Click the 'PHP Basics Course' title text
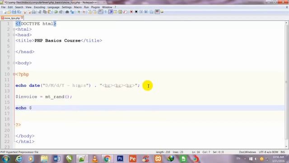The image size is (289, 163). click(x=57, y=40)
